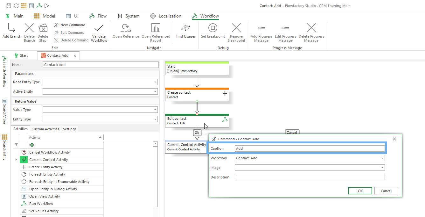The image size is (425, 217).
Task: Open the Image dropdown in Command dialog
Action: tap(382, 168)
